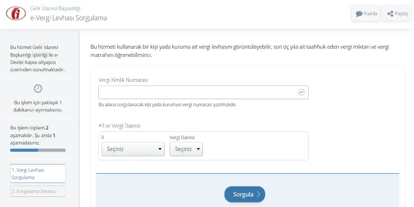Click the Puanla button

pyautogui.click(x=366, y=14)
